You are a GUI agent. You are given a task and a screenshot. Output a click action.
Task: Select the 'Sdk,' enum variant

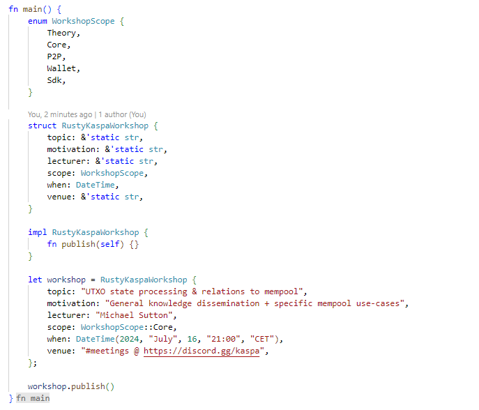tap(56, 81)
